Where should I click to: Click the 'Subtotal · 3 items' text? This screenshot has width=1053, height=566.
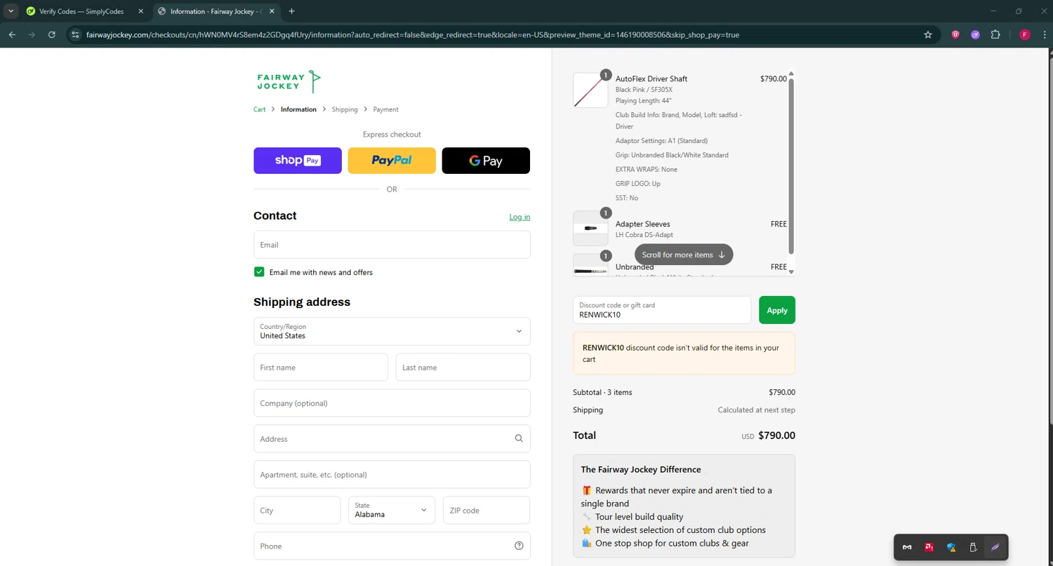(x=602, y=392)
